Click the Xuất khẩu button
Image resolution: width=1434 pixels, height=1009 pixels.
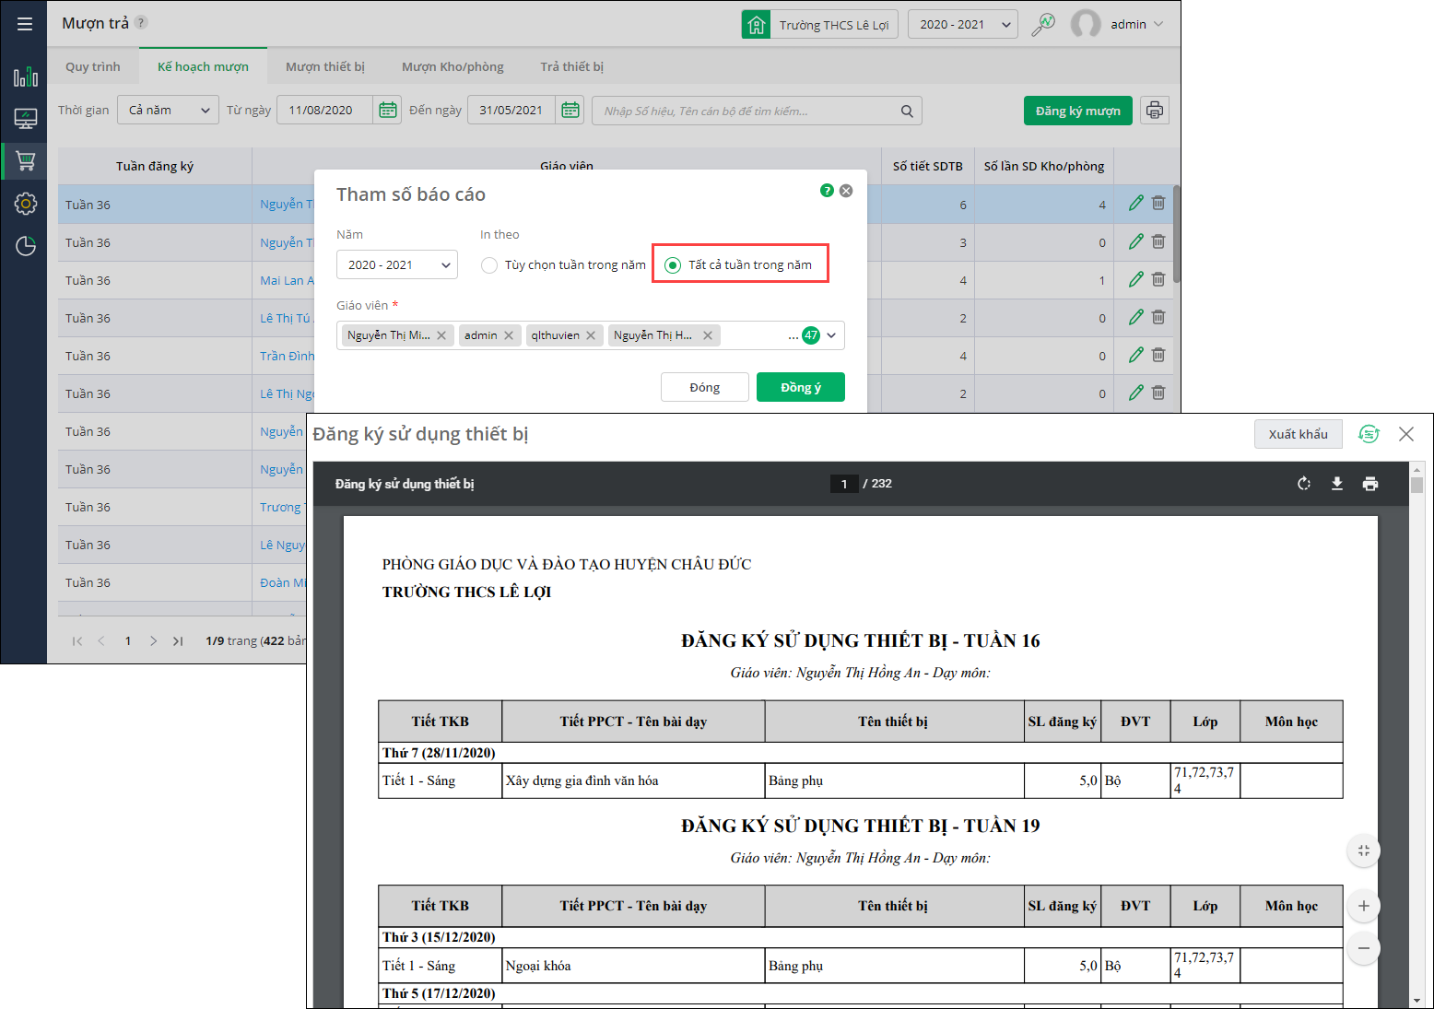(x=1298, y=434)
